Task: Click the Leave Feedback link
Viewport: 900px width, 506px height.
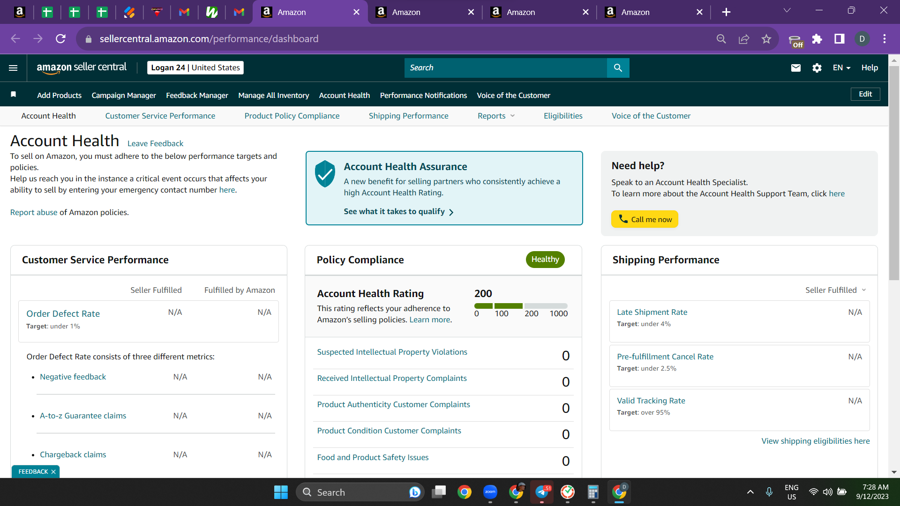Action: tap(156, 143)
